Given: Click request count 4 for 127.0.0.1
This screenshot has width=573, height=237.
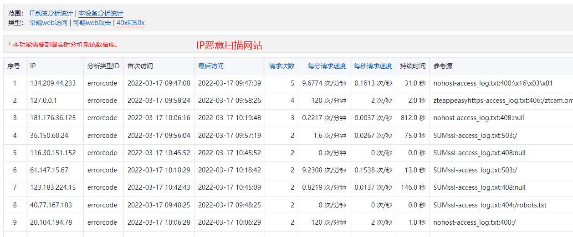Looking at the screenshot, I should [x=292, y=101].
